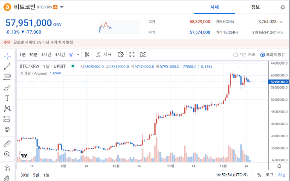
Task: Click the 57,951,000 KRW current price
Action: point(33,23)
